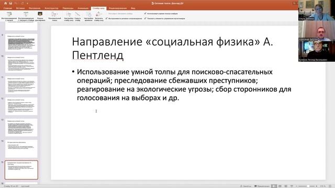Click the Записать слайд-шоу icon

(98, 14)
